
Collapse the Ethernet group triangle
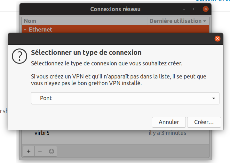tap(25, 30)
